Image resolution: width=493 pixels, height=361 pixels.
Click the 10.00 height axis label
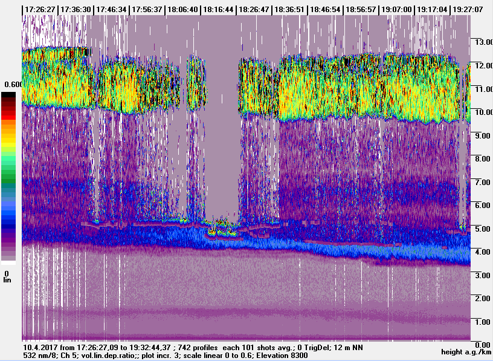point(483,112)
